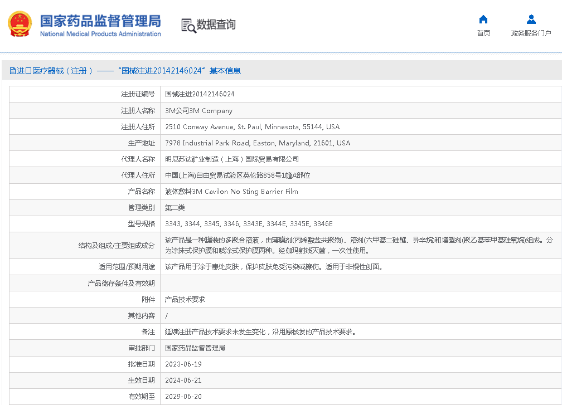Select the composition description starting 该产品是一种罐装
Image resolution: width=562 pixels, height=405 pixels.
[359, 245]
